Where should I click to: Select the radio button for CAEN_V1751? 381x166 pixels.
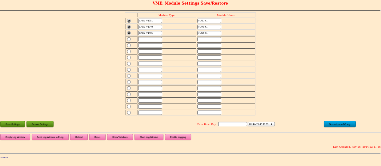[x=129, y=21]
